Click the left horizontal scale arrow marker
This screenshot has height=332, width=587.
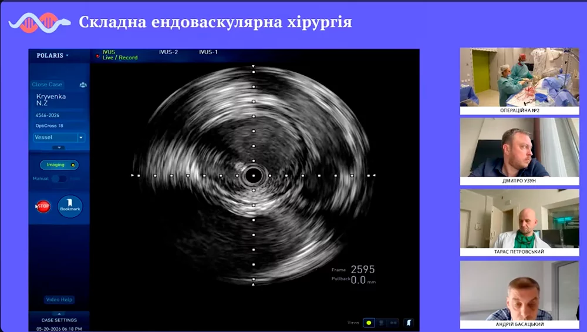(x=132, y=175)
